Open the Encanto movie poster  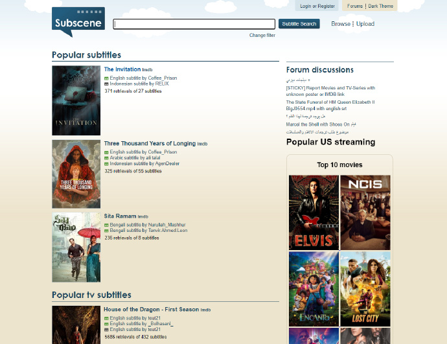(x=314, y=289)
